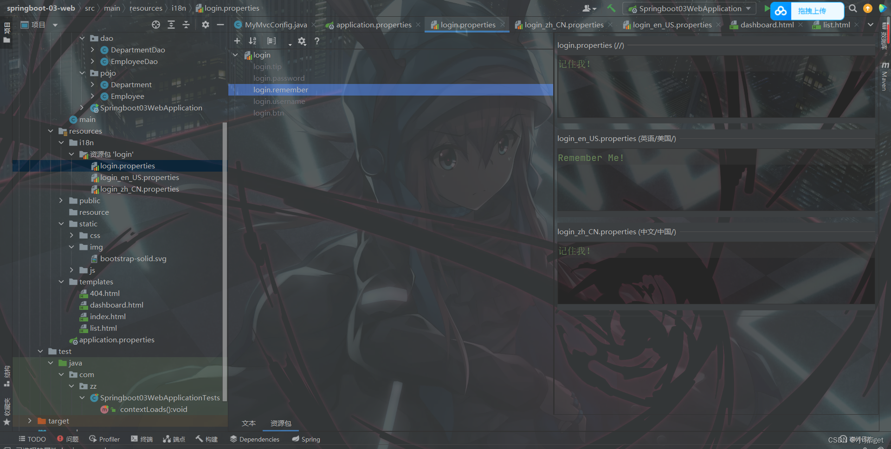Open the database side panel
Image resolution: width=891 pixels, height=449 pixels.
(885, 36)
